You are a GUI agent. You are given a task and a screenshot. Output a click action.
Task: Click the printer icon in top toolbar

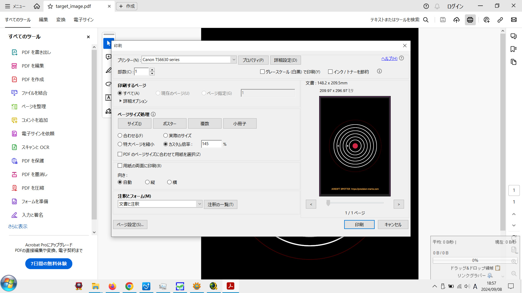(470, 20)
